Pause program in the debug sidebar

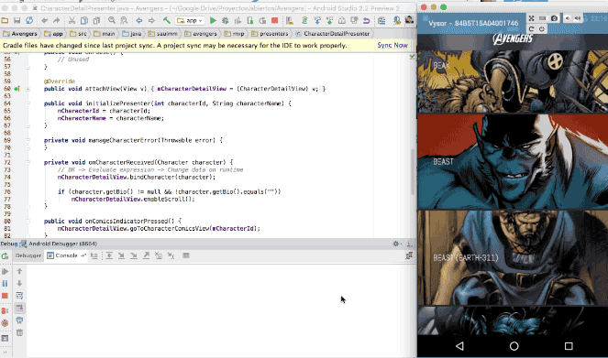(5, 284)
